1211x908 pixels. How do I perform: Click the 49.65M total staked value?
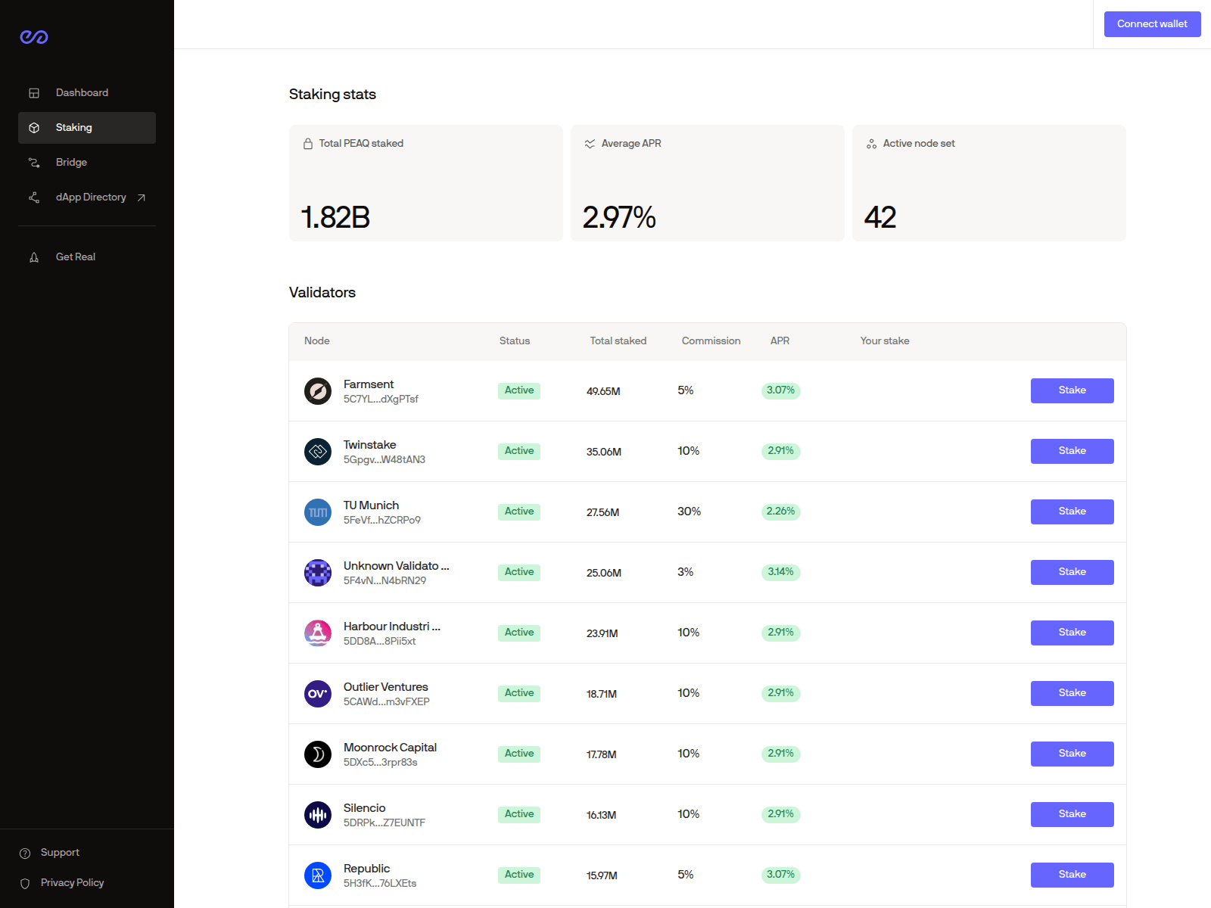click(x=603, y=391)
